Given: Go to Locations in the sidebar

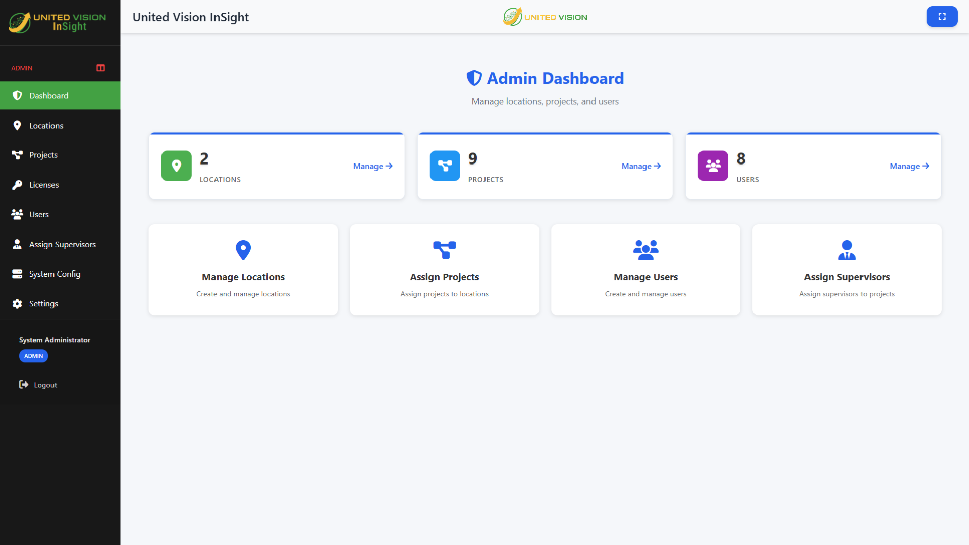Looking at the screenshot, I should click(x=60, y=125).
